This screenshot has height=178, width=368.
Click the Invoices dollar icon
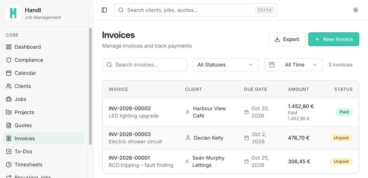pyautogui.click(x=9, y=138)
